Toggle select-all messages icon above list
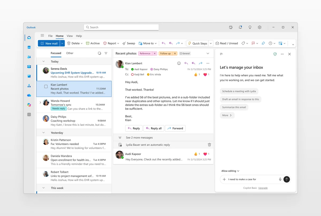 coord(100,53)
